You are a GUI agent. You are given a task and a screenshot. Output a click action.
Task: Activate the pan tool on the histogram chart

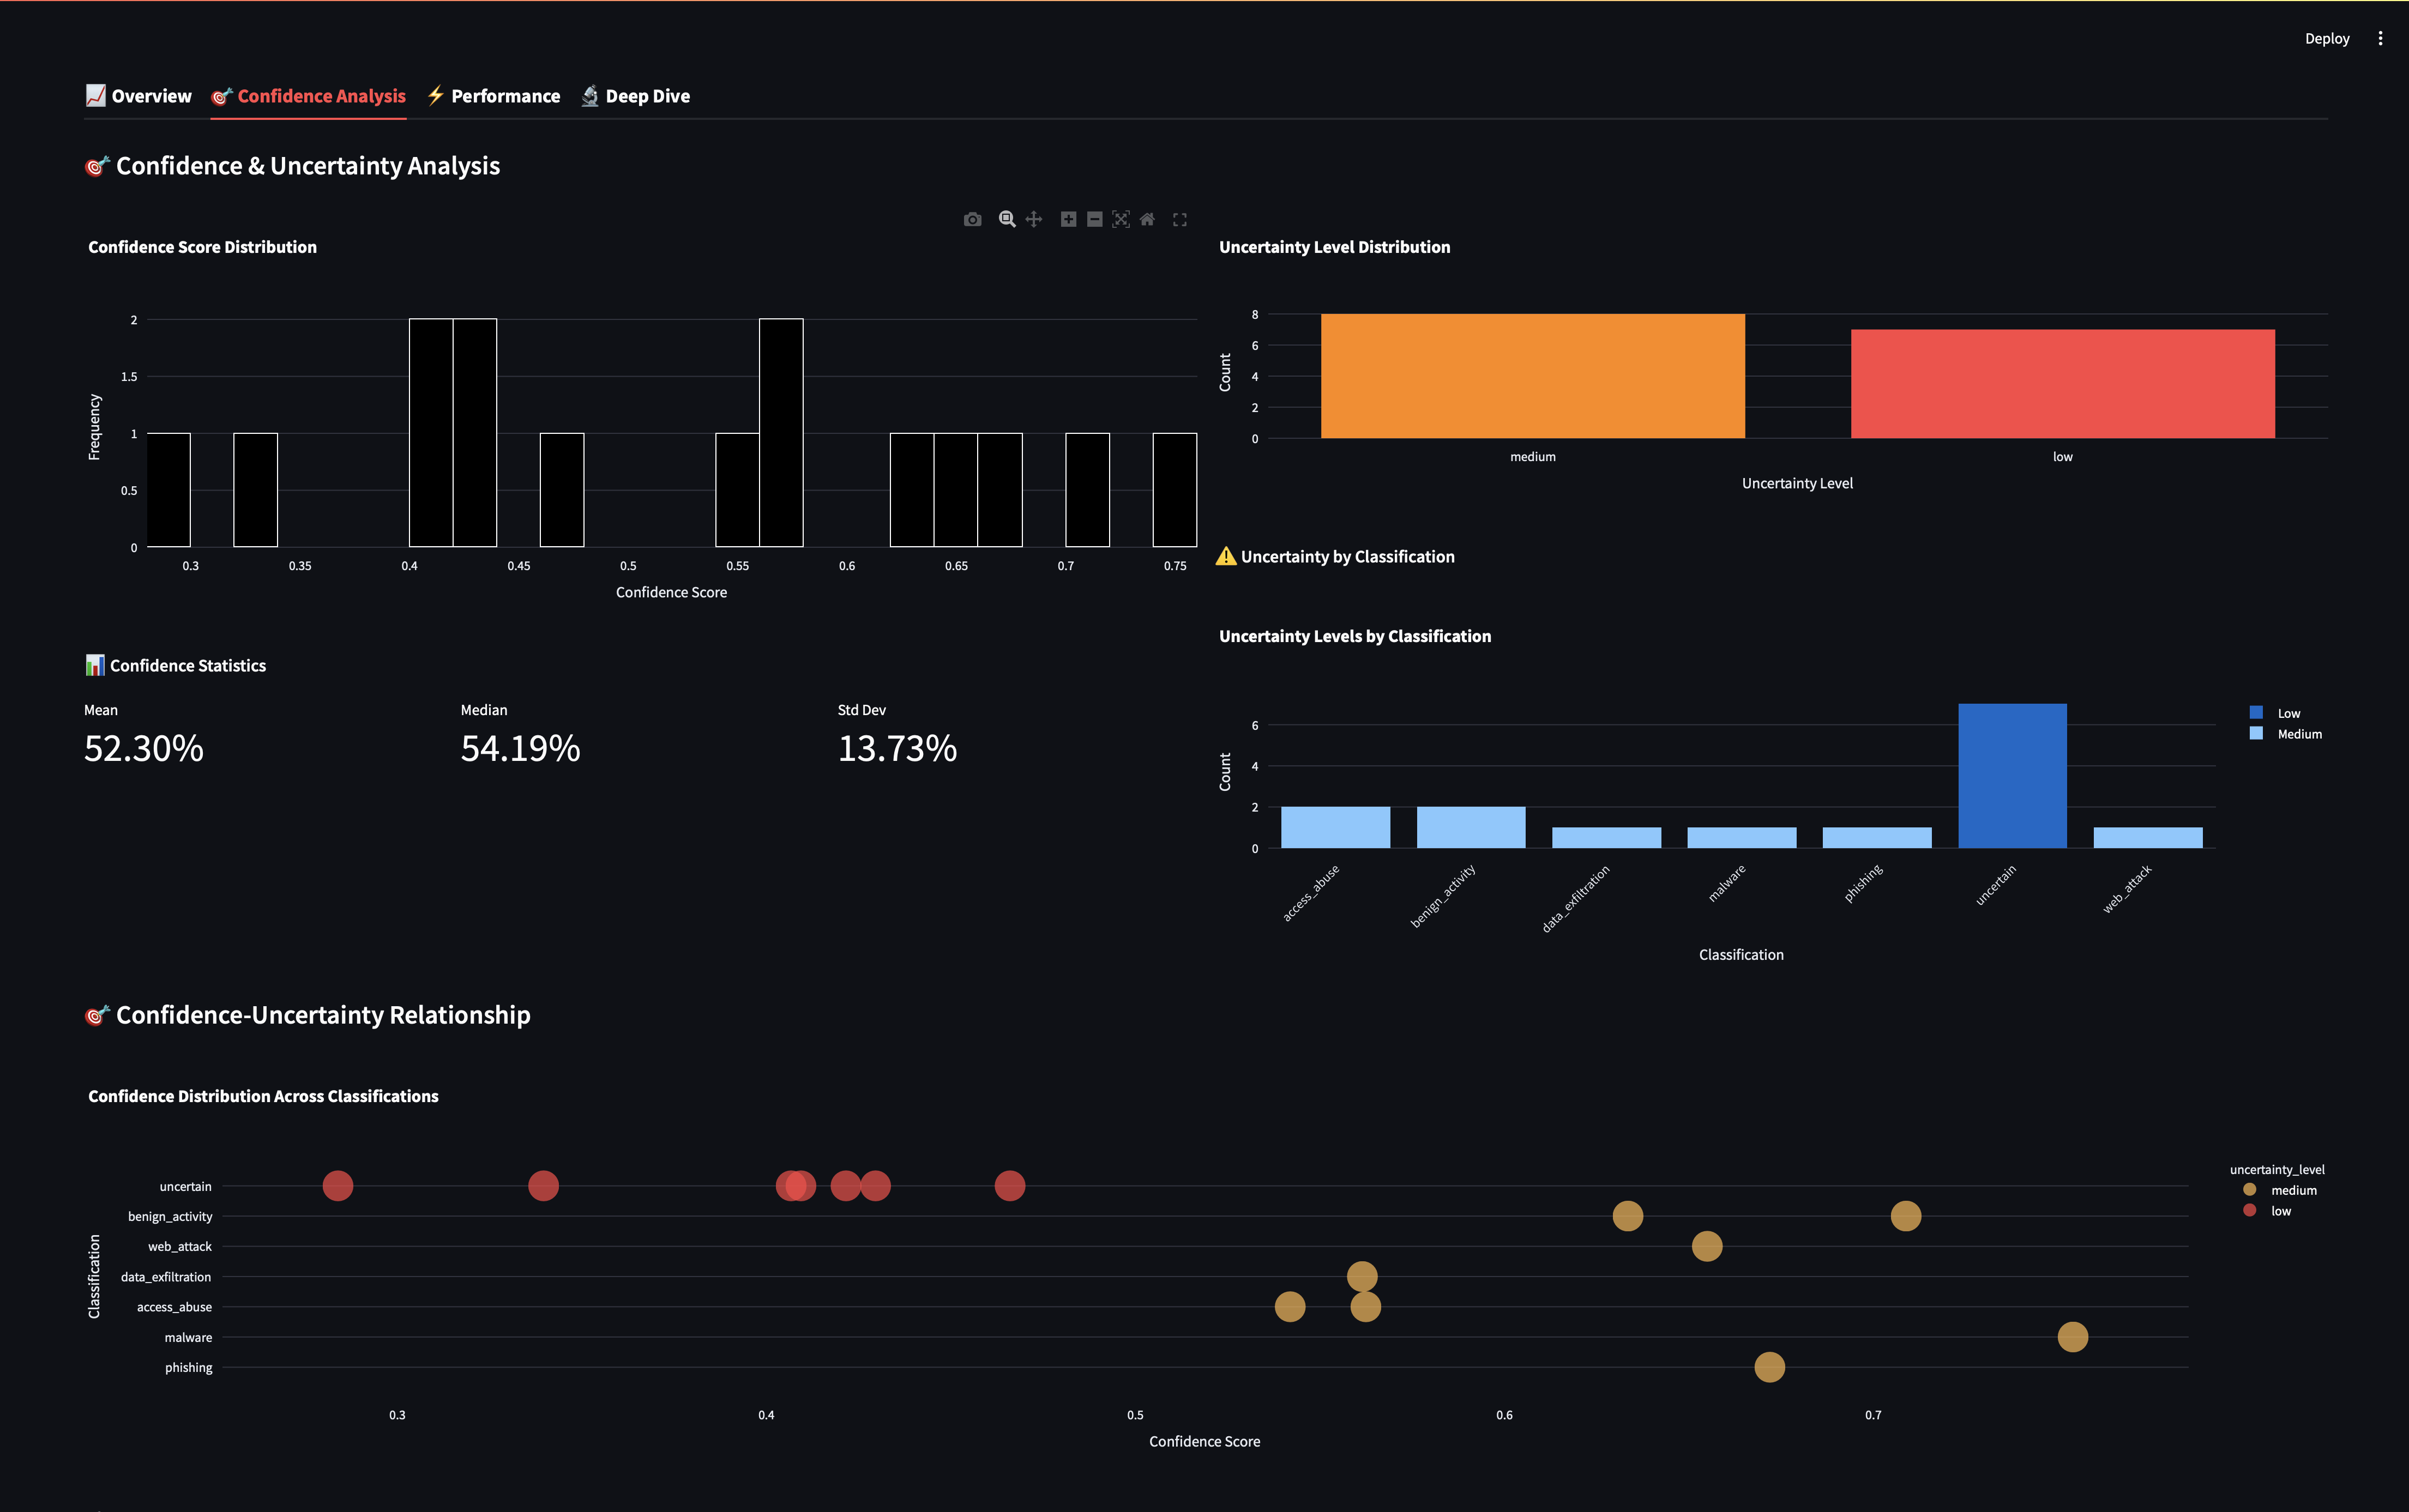[1033, 219]
